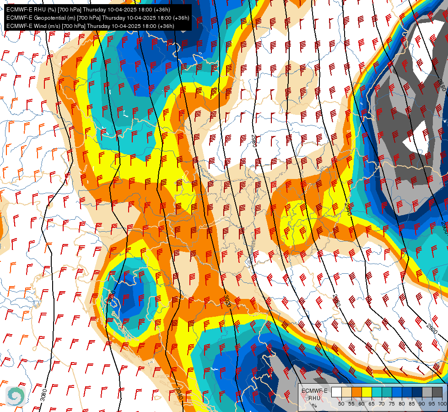Select the light gray 90-95% swatch
Image resolution: width=448 pixels, height=412 pixels.
[x=427, y=392]
